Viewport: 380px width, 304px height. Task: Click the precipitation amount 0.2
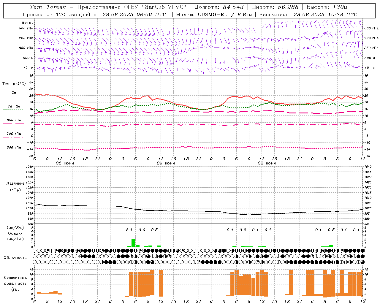click(x=243, y=230)
